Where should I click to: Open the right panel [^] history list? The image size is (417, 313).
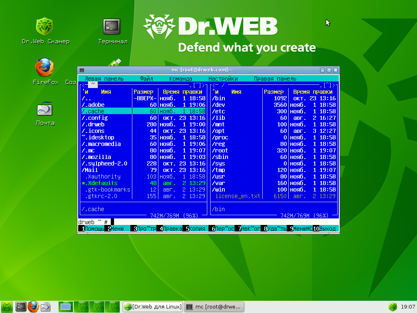click(x=327, y=85)
